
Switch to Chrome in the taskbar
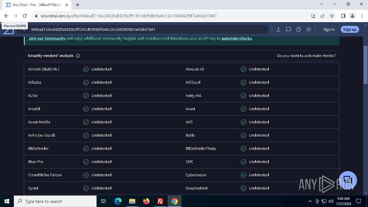(175, 201)
